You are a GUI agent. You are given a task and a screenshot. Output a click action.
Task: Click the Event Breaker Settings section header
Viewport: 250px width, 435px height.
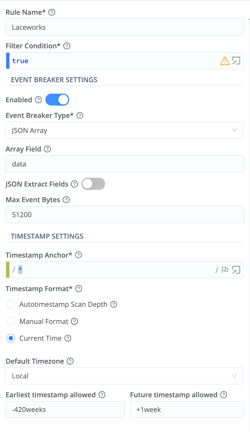[x=54, y=80]
